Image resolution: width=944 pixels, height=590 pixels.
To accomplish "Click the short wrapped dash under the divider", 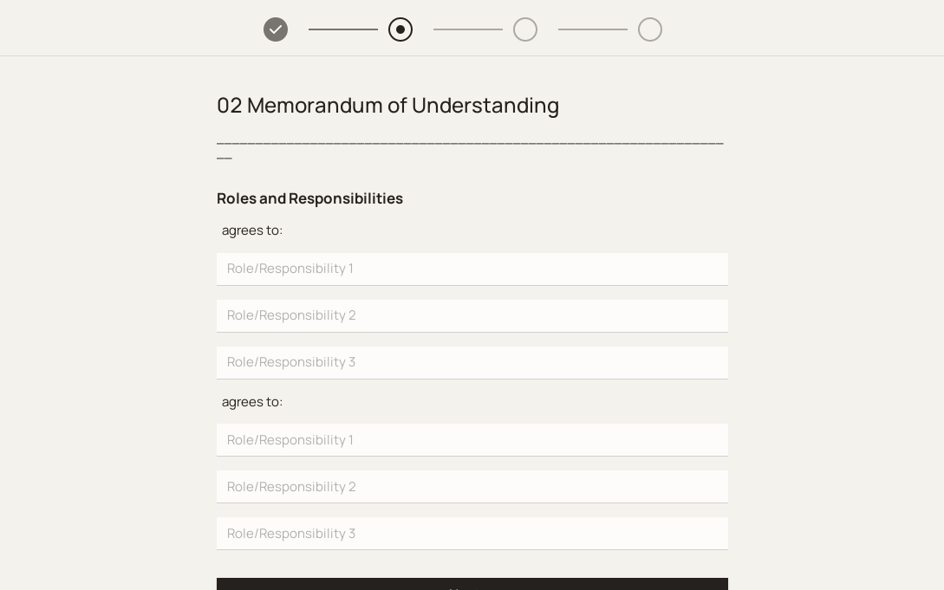I will [x=225, y=159].
